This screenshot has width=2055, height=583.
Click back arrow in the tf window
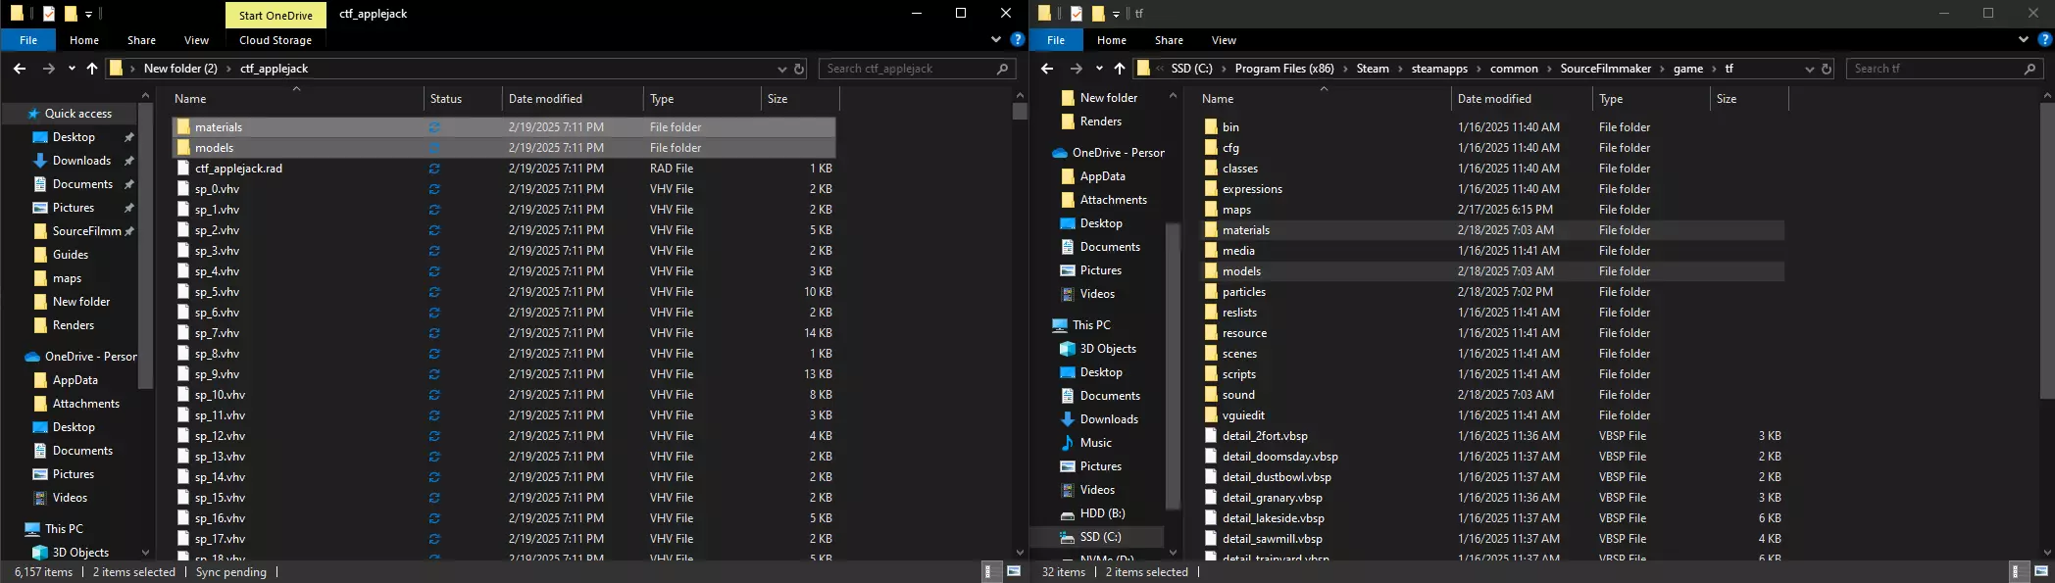[1047, 69]
